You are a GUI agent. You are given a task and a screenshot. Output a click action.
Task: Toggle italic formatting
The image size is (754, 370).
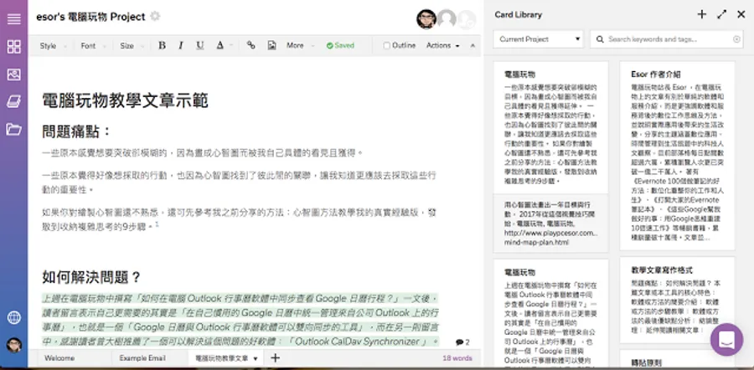coord(181,46)
